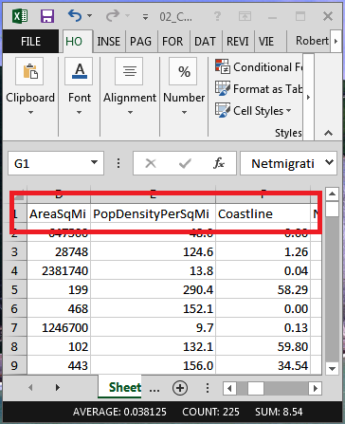The width and height of the screenshot is (345, 424).
Task: Open Excel Help question mark
Action: click(x=217, y=16)
